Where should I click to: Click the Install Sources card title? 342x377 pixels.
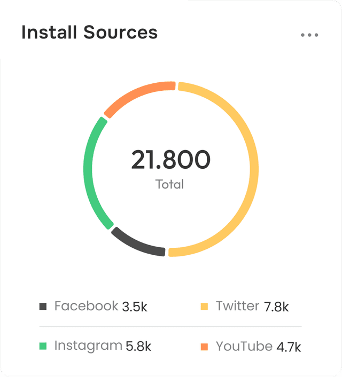(90, 32)
